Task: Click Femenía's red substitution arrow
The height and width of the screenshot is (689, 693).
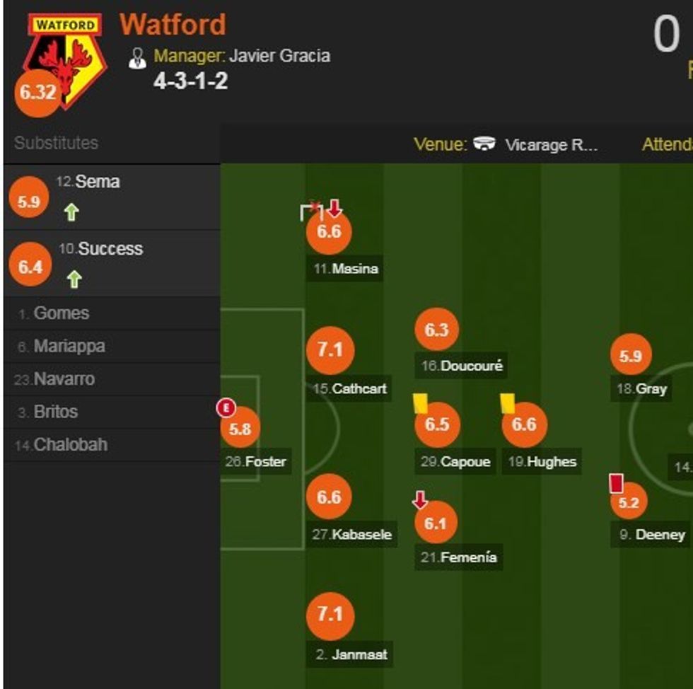Action: (420, 500)
